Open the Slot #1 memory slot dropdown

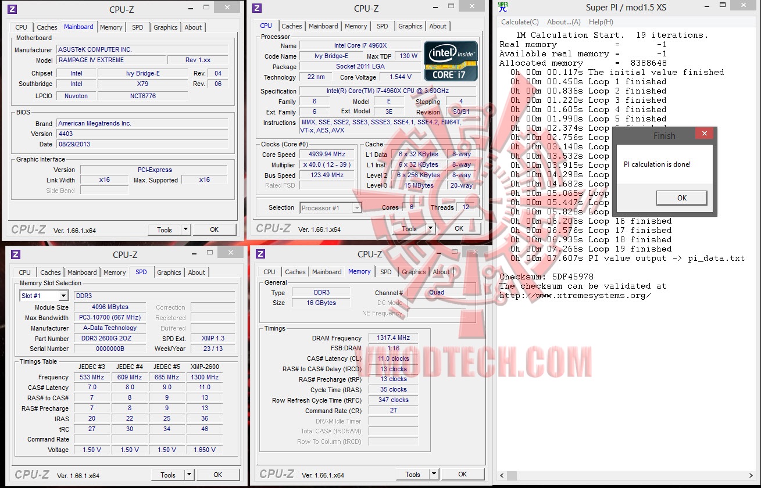(63, 296)
